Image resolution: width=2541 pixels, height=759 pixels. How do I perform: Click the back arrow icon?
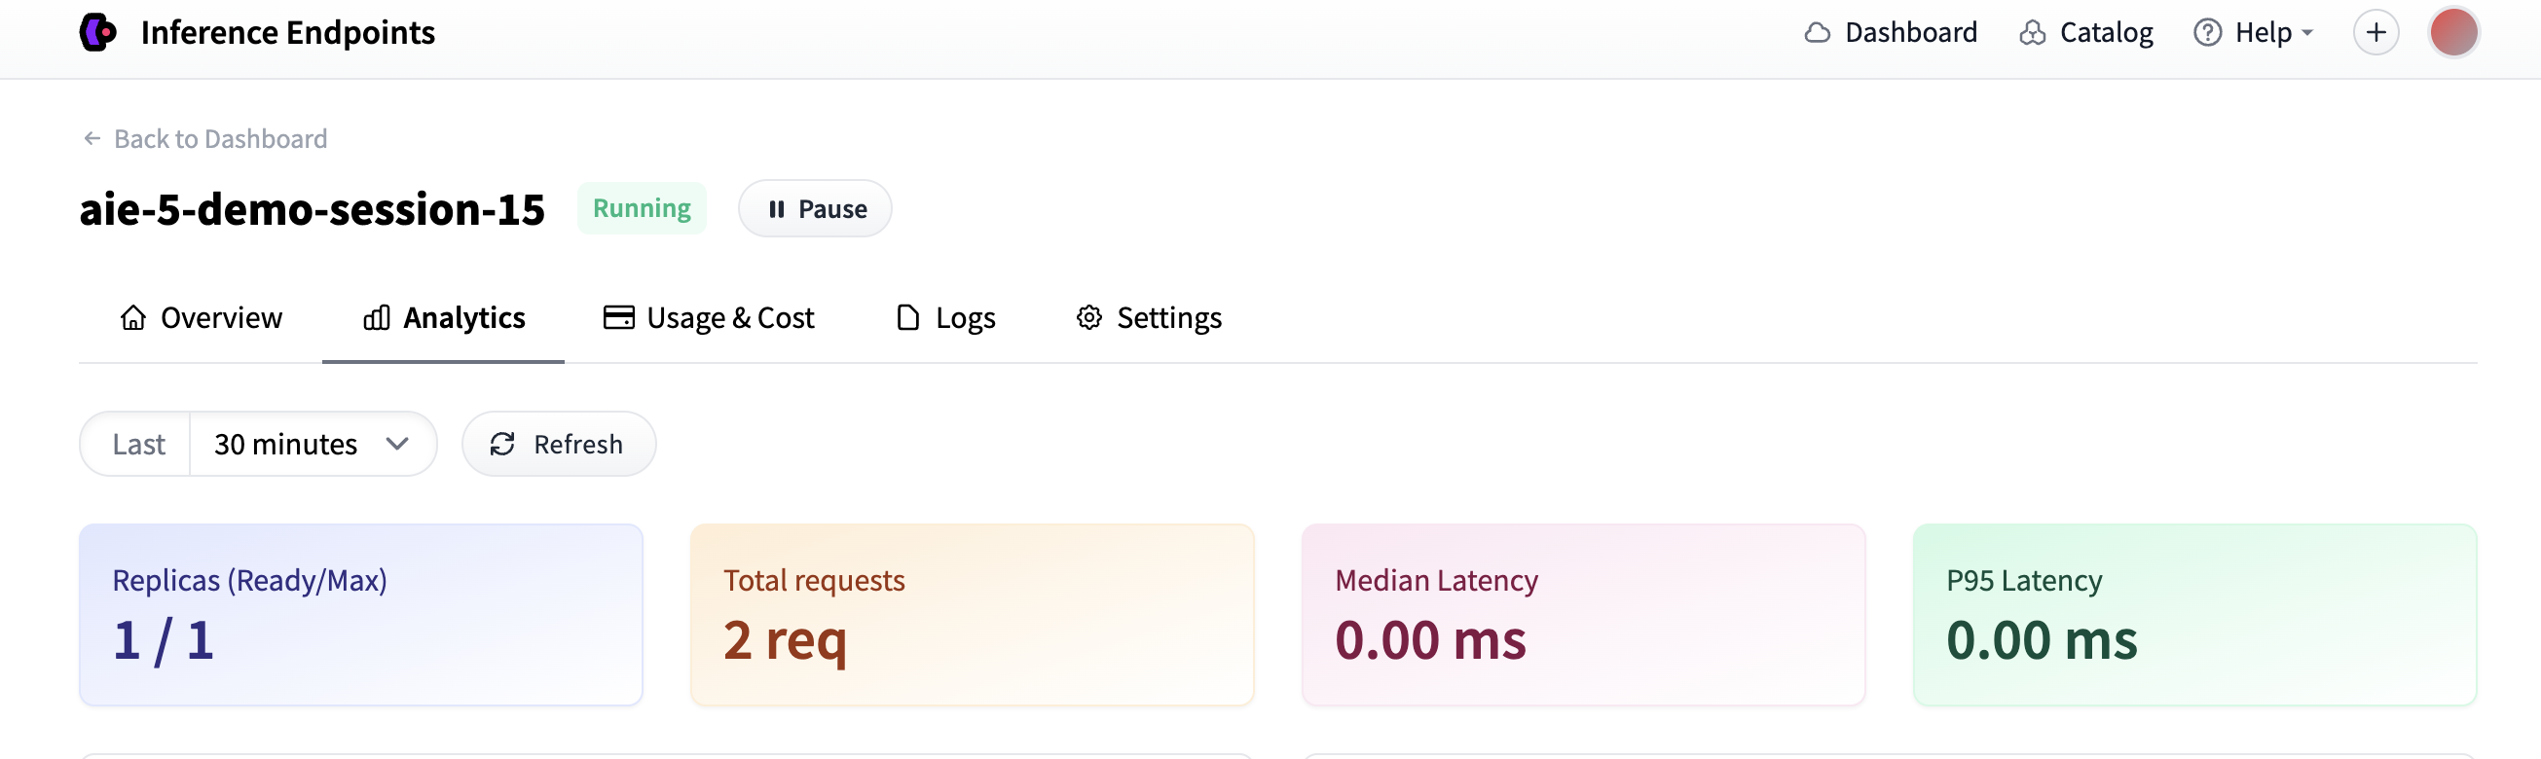click(x=92, y=139)
